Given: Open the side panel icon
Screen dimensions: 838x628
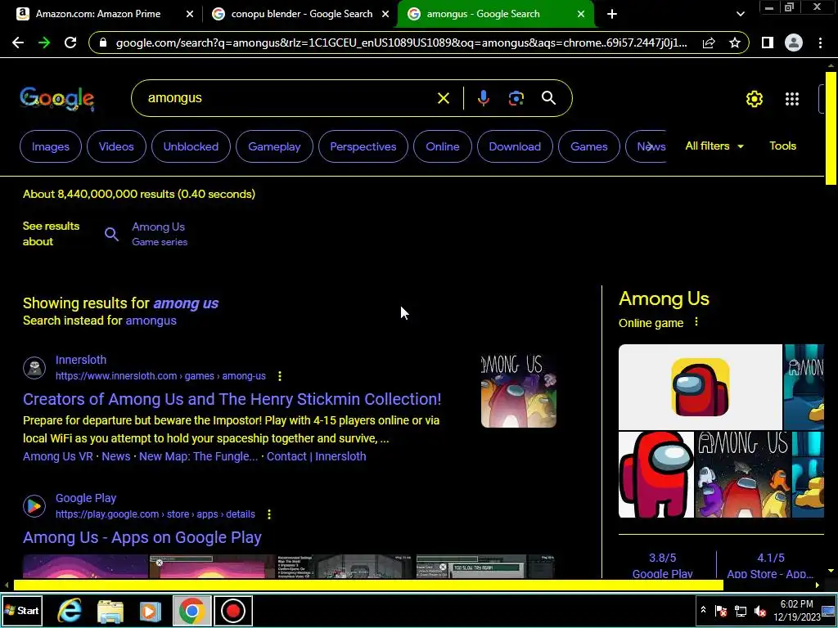Looking at the screenshot, I should (768, 43).
